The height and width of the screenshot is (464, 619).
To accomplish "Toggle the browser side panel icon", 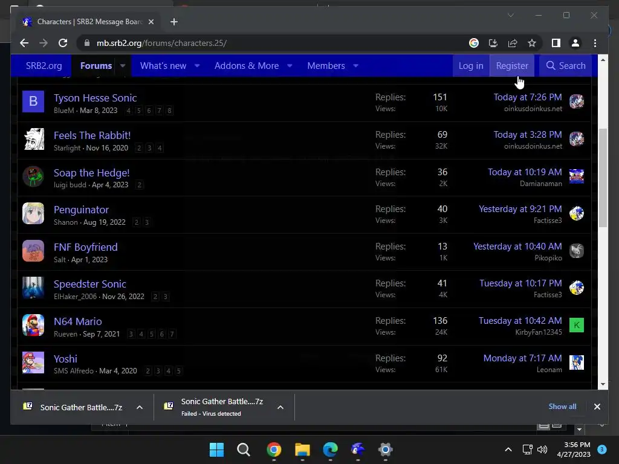I will coord(556,43).
